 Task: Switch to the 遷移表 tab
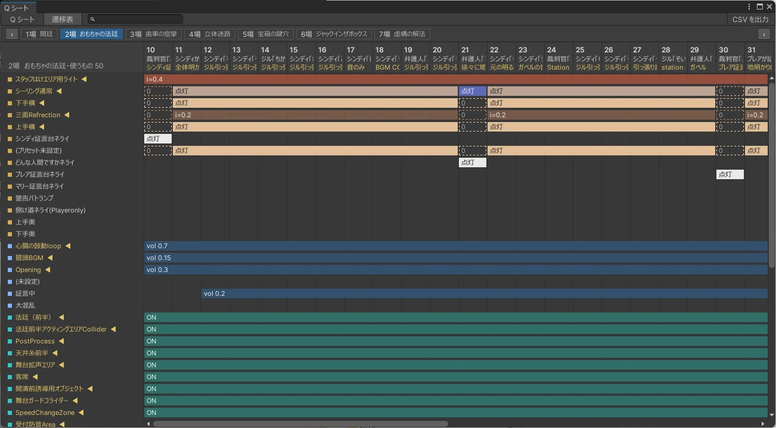(62, 20)
